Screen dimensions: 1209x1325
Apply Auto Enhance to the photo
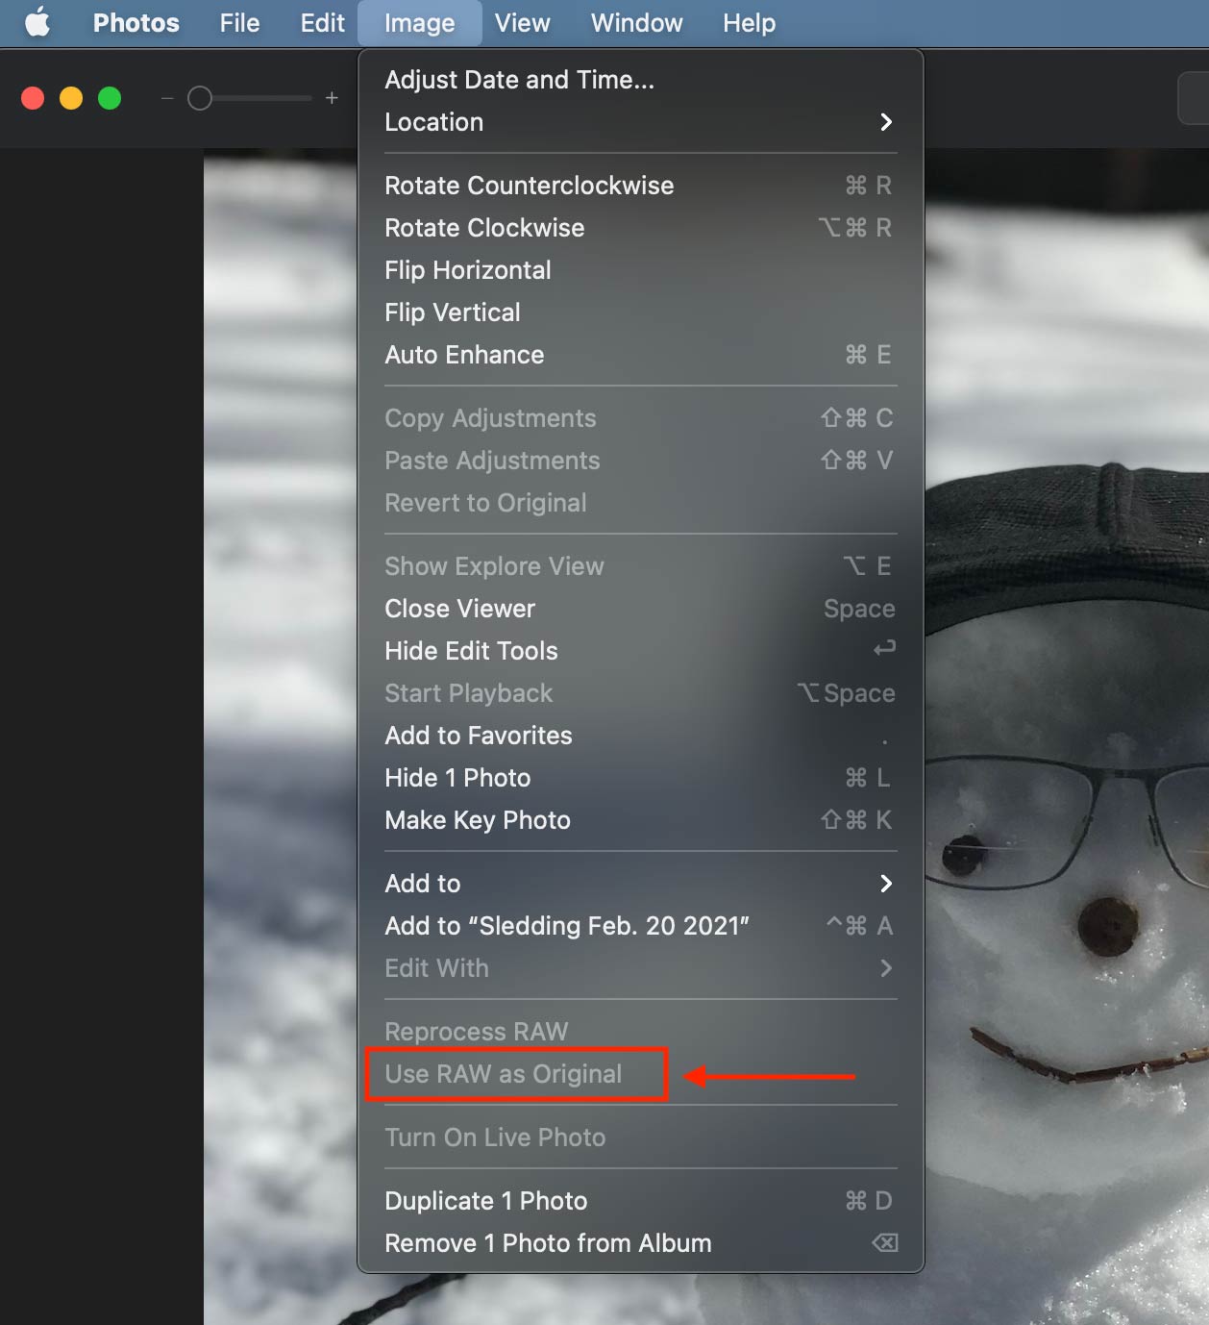click(x=464, y=355)
